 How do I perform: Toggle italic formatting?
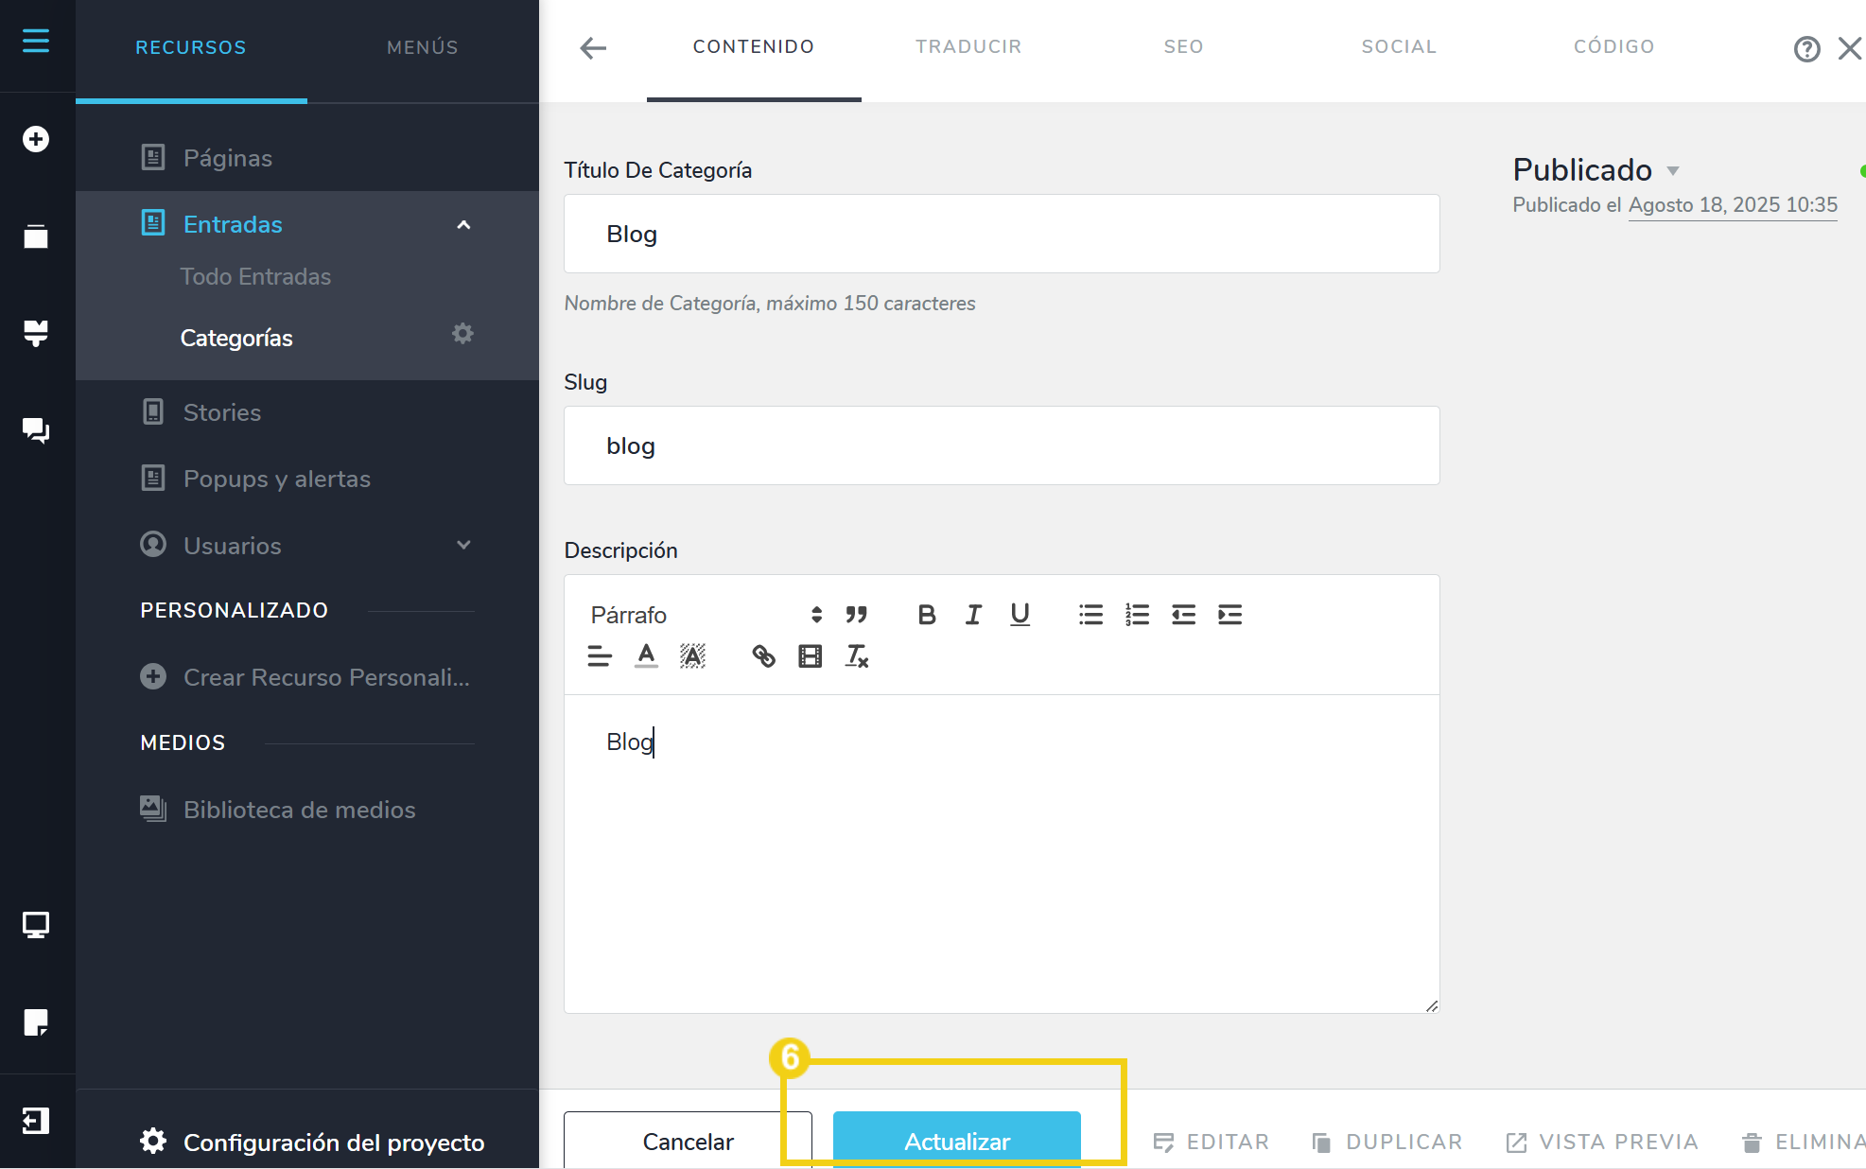[973, 615]
